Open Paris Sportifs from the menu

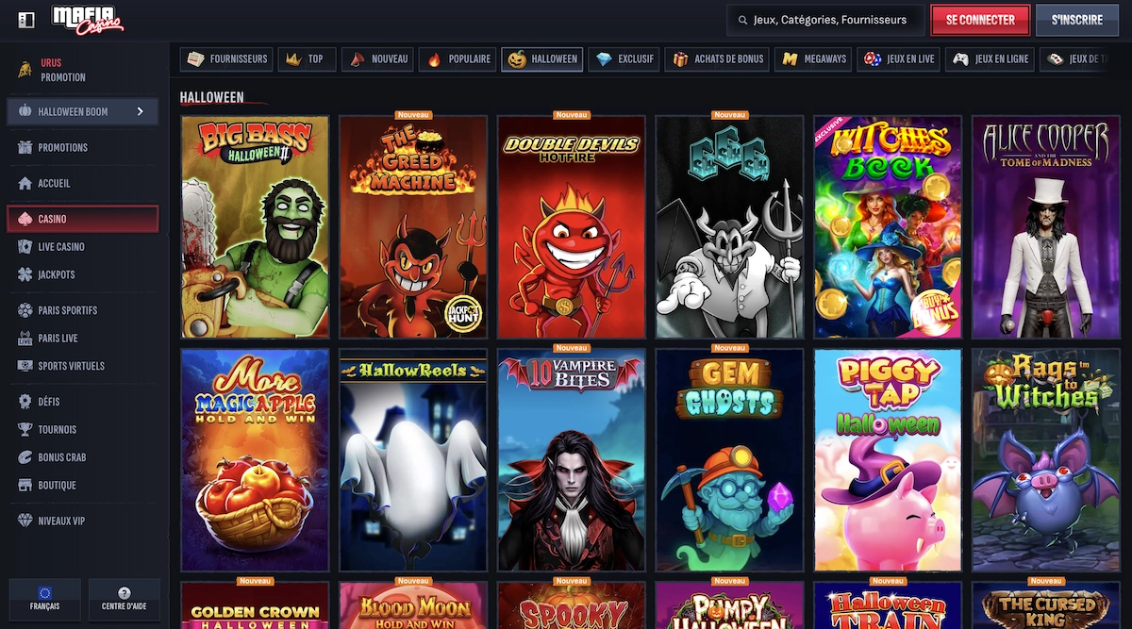[59, 309]
